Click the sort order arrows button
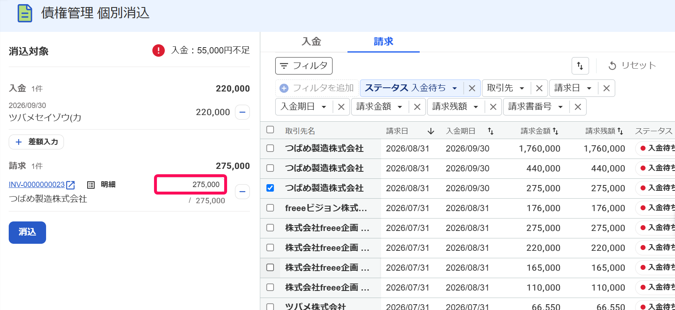 [580, 66]
